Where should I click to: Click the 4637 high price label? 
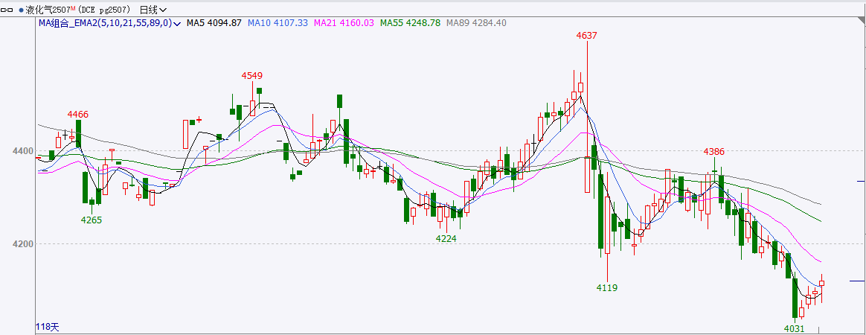tap(586, 36)
